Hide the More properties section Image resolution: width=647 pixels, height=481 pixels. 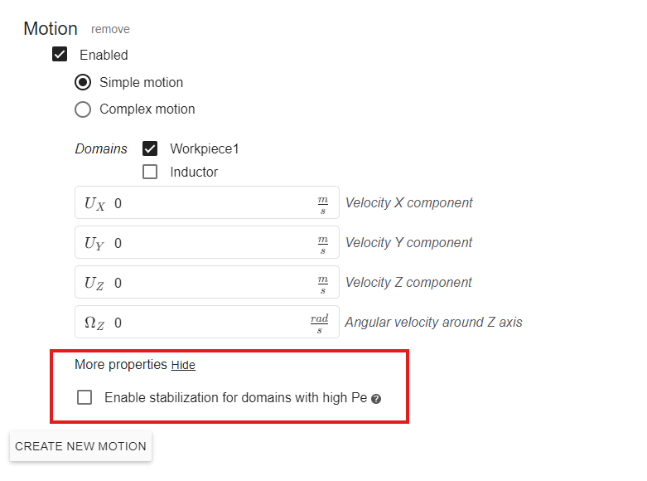click(183, 365)
